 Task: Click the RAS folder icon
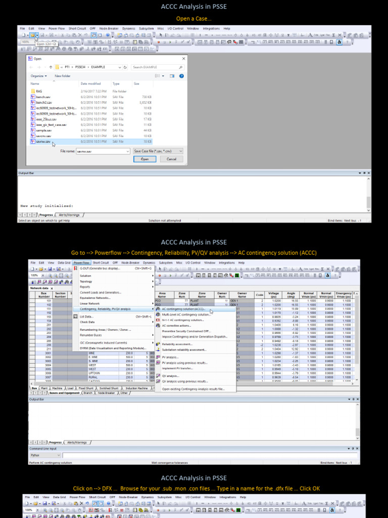(33, 91)
